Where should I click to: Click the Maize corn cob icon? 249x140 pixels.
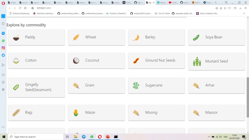[x=76, y=113]
